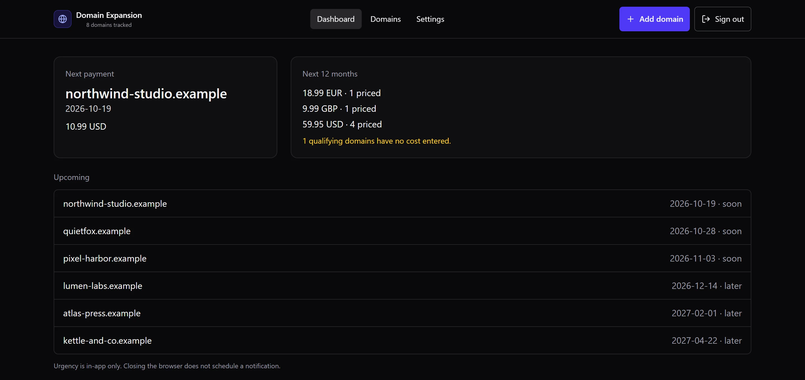The height and width of the screenshot is (380, 805).
Task: Click the sign-out arrow icon
Action: (x=705, y=19)
